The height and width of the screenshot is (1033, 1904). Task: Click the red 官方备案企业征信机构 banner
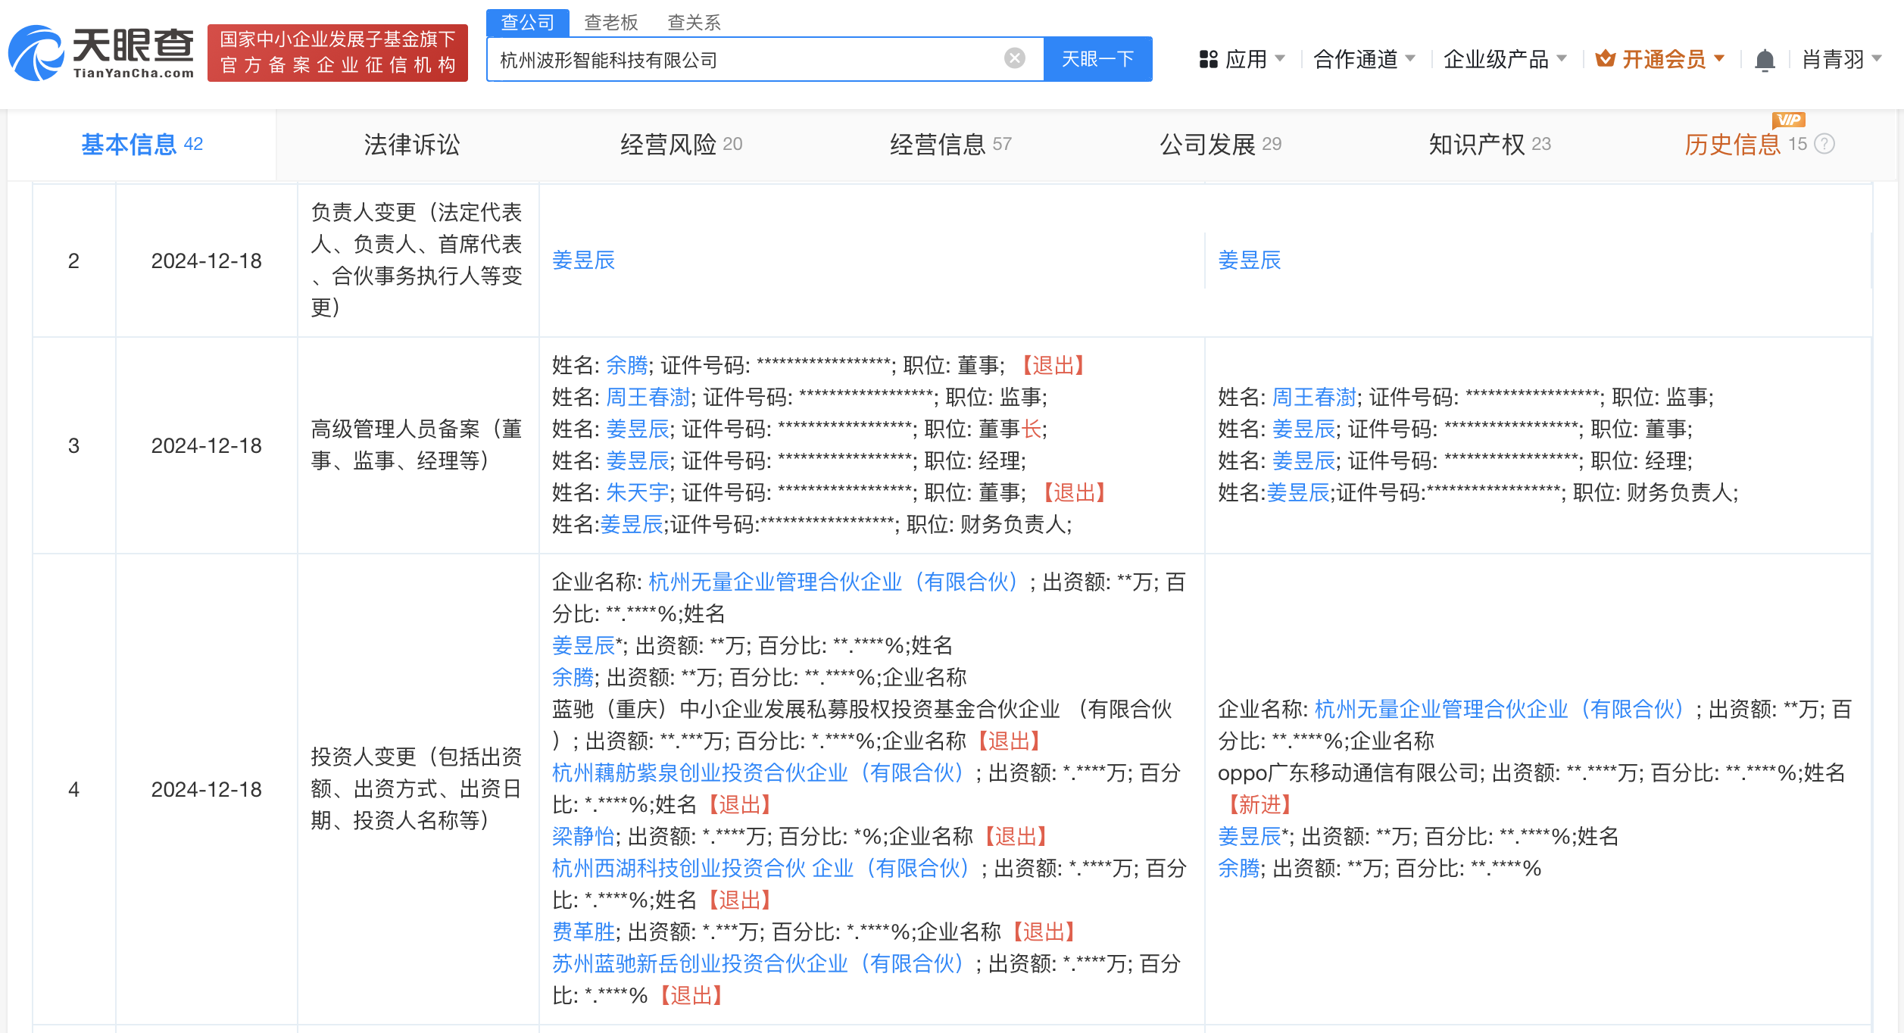click(338, 53)
